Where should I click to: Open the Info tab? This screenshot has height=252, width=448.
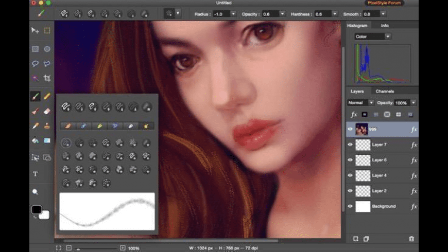[x=385, y=25]
